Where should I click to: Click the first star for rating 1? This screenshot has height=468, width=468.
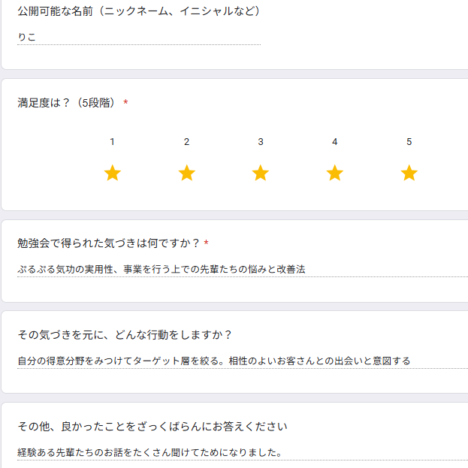coord(113,174)
